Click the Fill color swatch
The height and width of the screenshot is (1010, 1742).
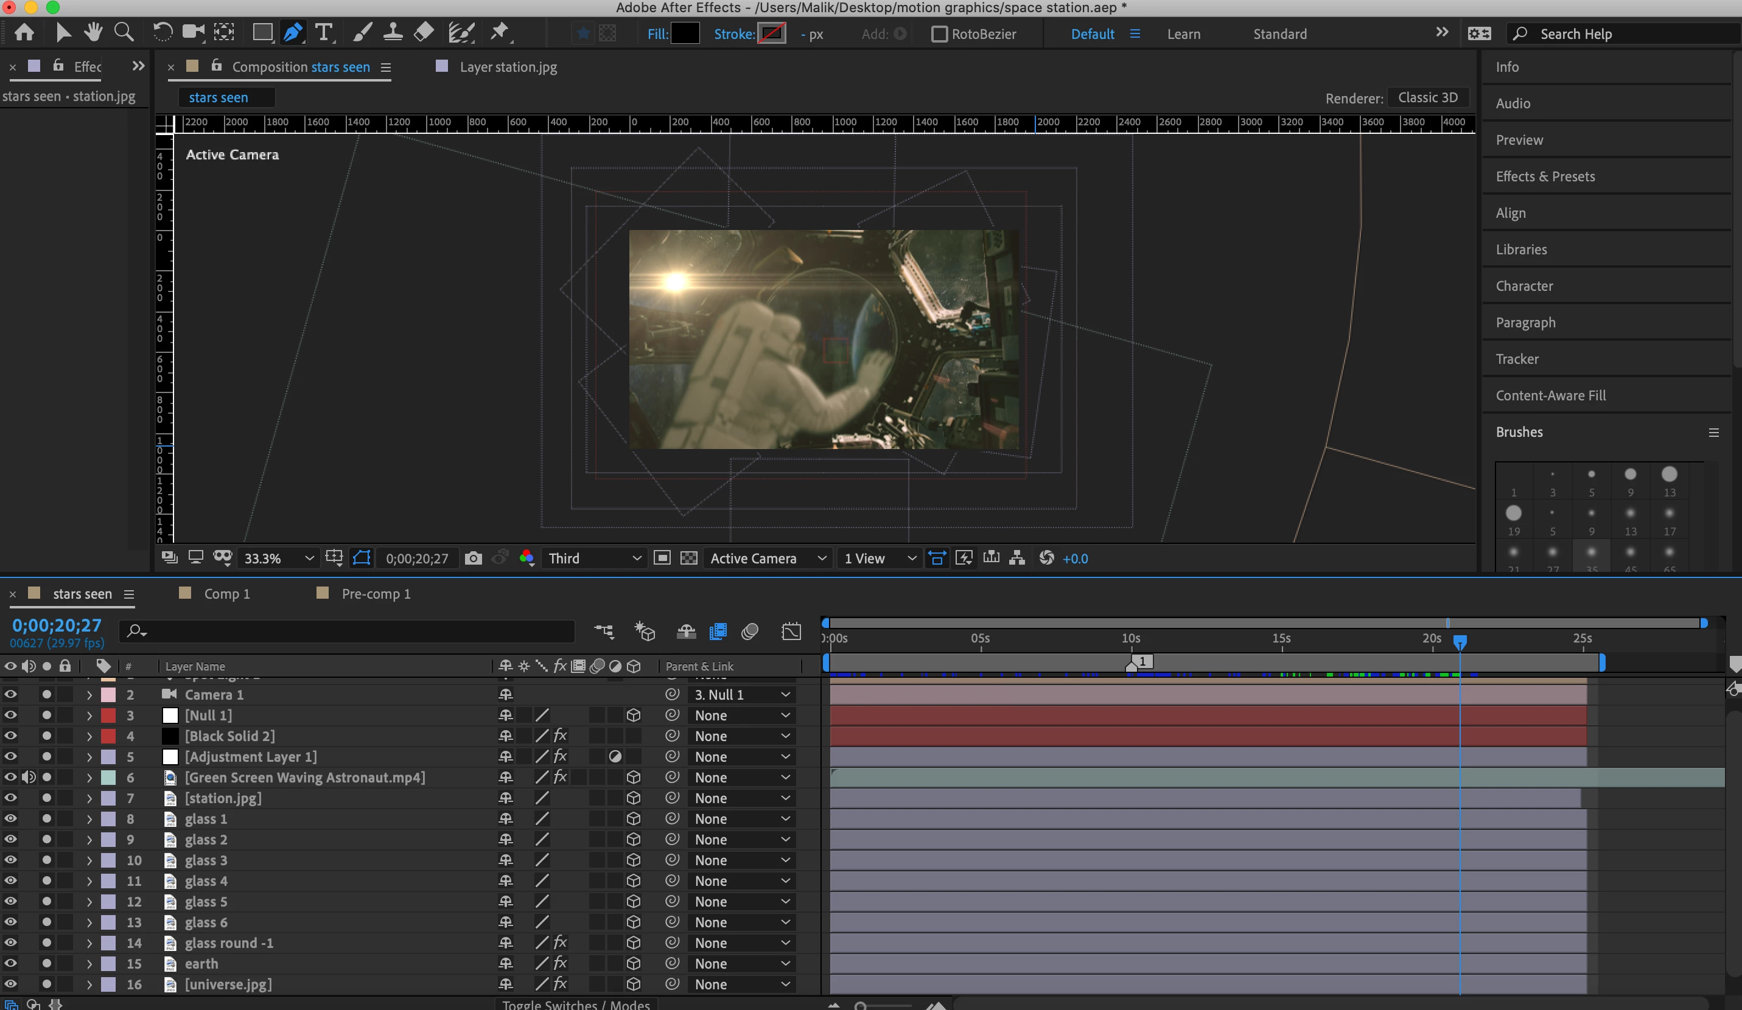(x=684, y=34)
